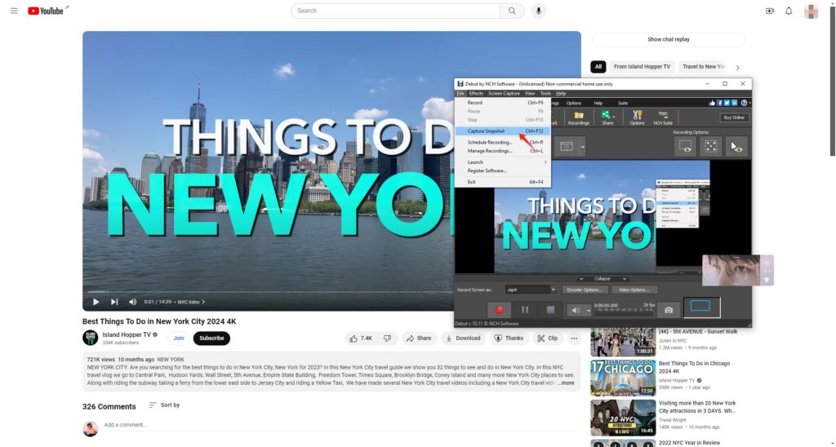836x447 pixels.
Task: Open Best Things To Do in Chicago thumbnail
Action: coord(623,378)
